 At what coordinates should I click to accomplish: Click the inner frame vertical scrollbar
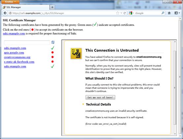[x=175, y=88]
